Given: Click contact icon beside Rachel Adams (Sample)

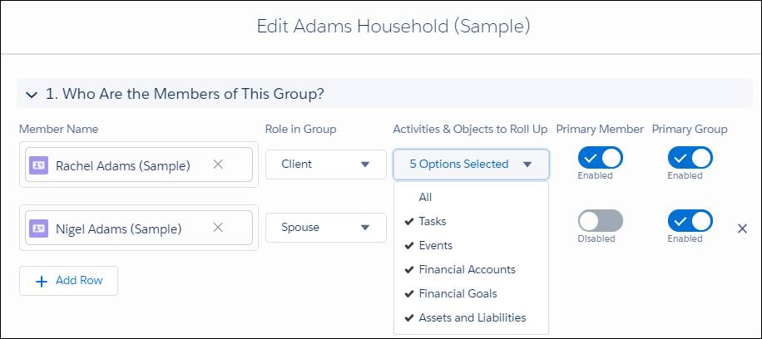Looking at the screenshot, I should coord(38,165).
